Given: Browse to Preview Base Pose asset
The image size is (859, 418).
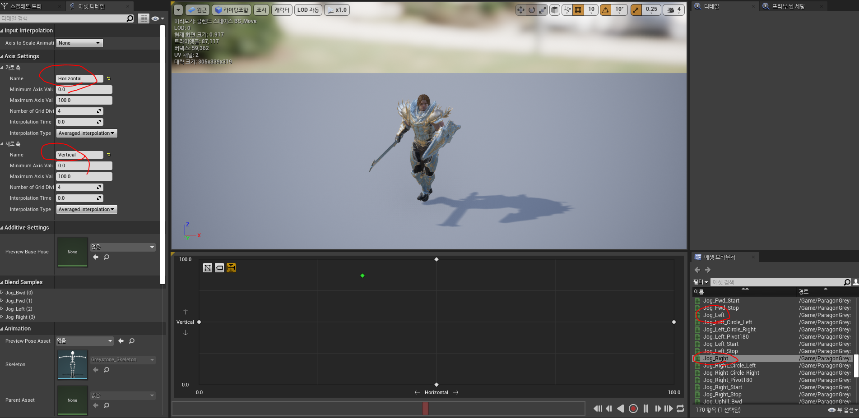Looking at the screenshot, I should (107, 257).
